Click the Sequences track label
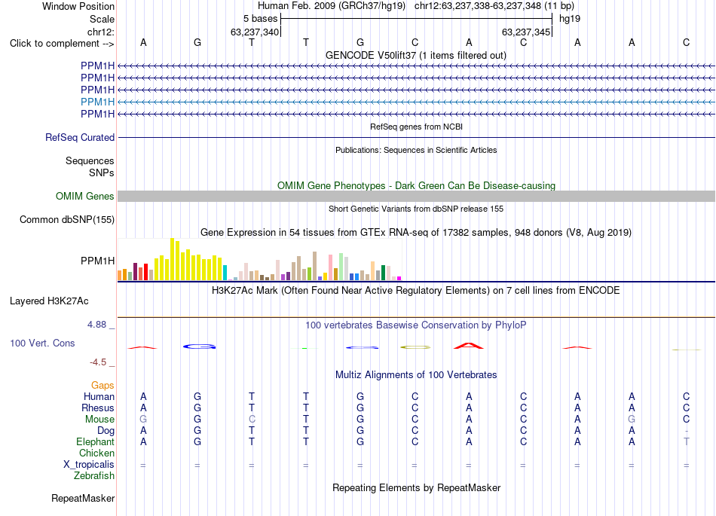 pos(90,160)
